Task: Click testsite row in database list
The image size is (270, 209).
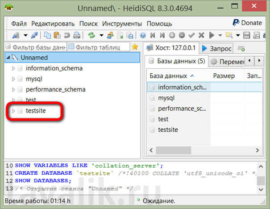Action: [x=204, y=130]
